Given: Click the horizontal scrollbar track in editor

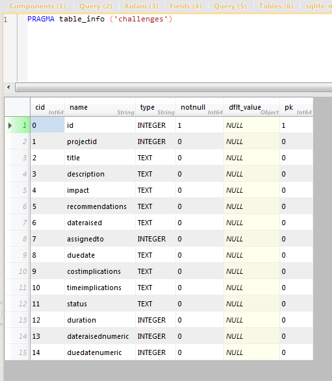Looking at the screenshot, I should point(173,87).
